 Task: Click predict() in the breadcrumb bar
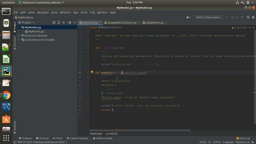(112, 134)
